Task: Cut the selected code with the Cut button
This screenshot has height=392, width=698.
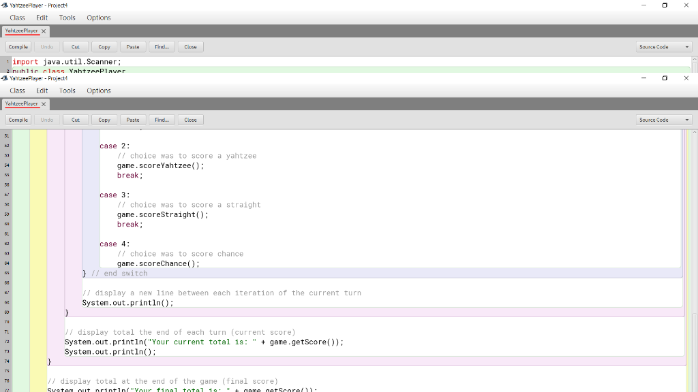Action: click(75, 120)
